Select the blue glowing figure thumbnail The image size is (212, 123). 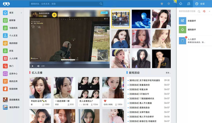[141, 19]
